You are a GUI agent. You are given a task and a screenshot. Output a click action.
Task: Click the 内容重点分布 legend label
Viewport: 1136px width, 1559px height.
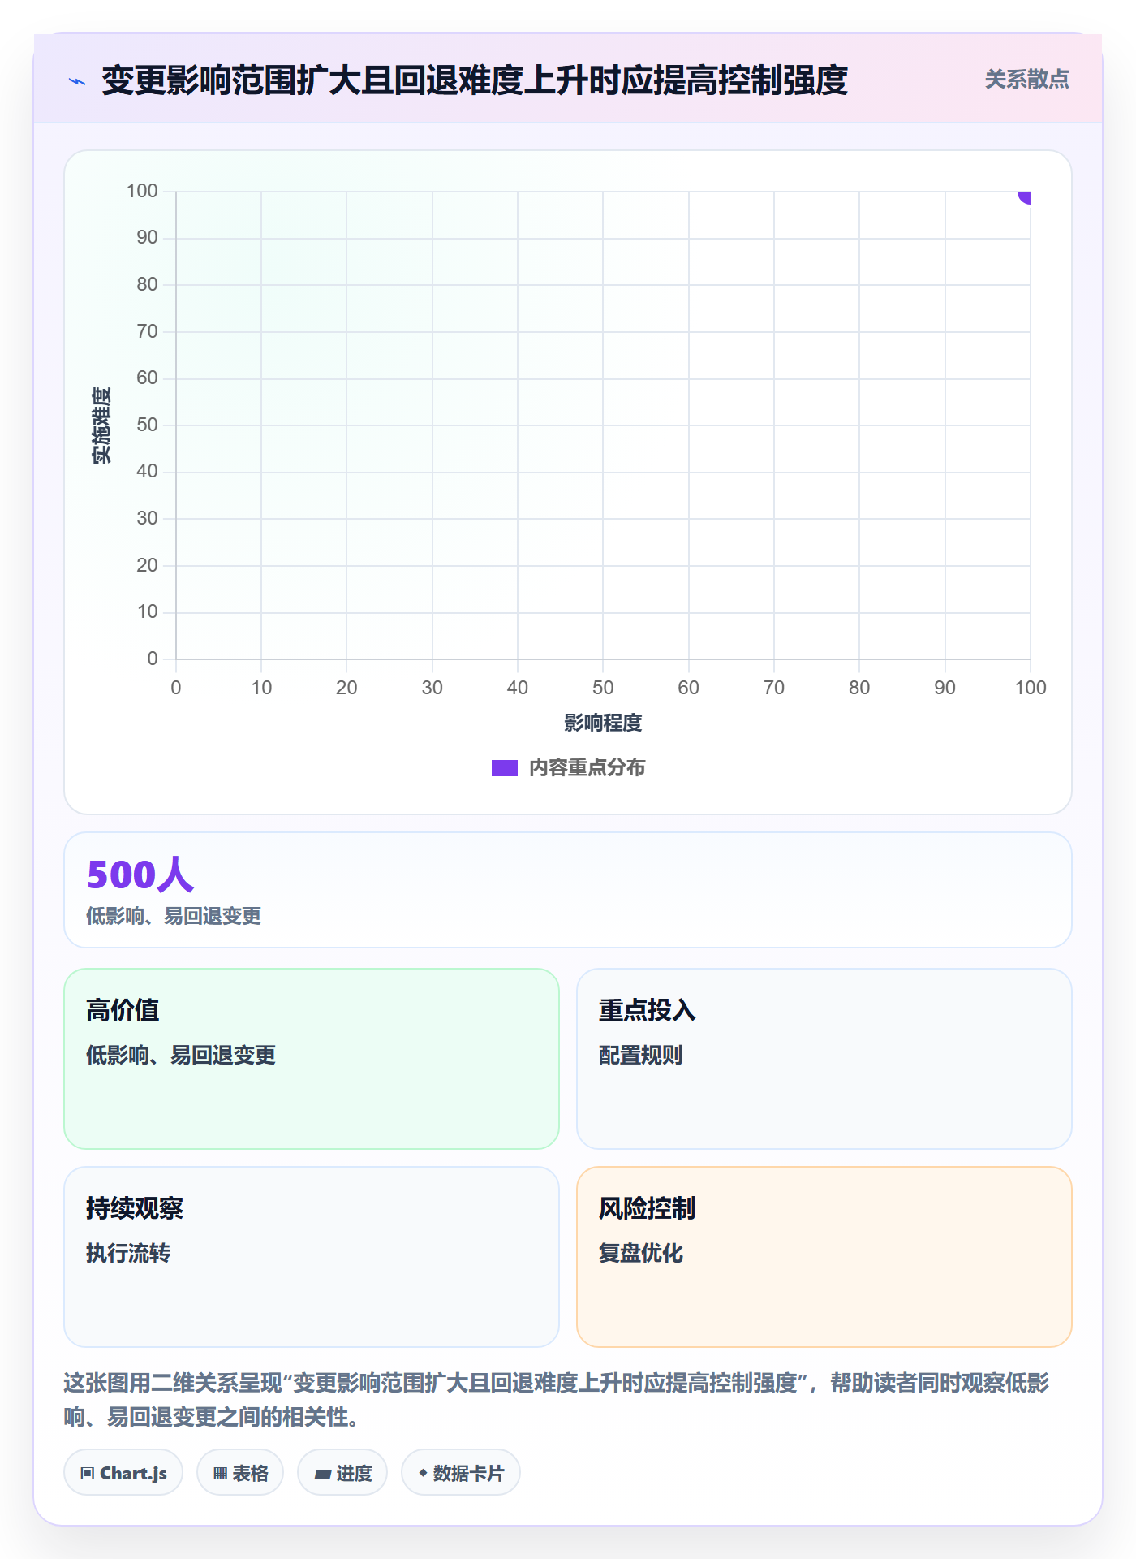tap(587, 768)
